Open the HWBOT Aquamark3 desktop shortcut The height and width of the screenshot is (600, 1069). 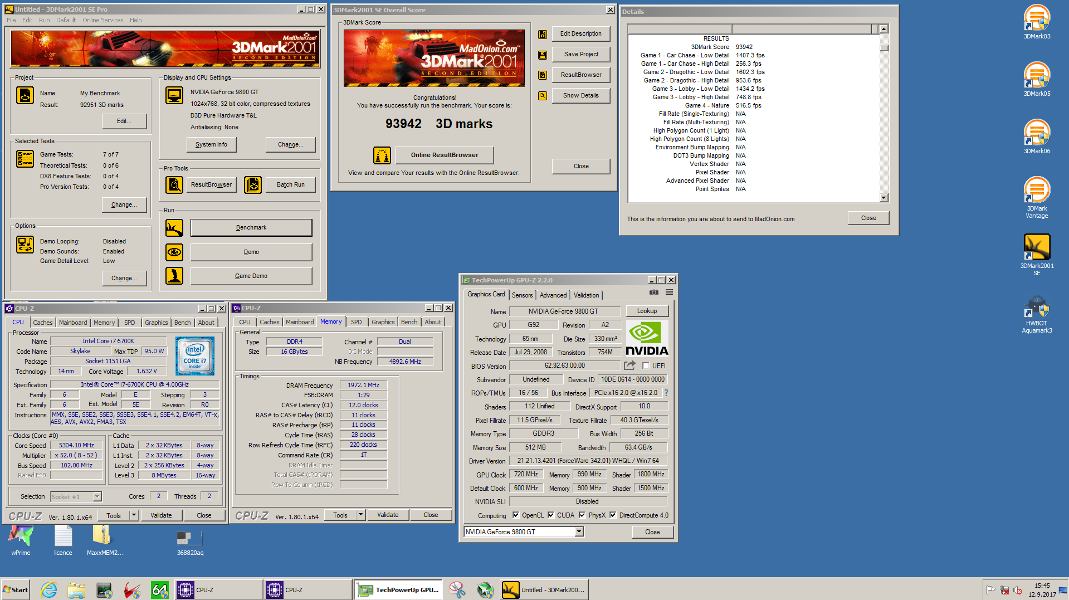click(x=1036, y=315)
